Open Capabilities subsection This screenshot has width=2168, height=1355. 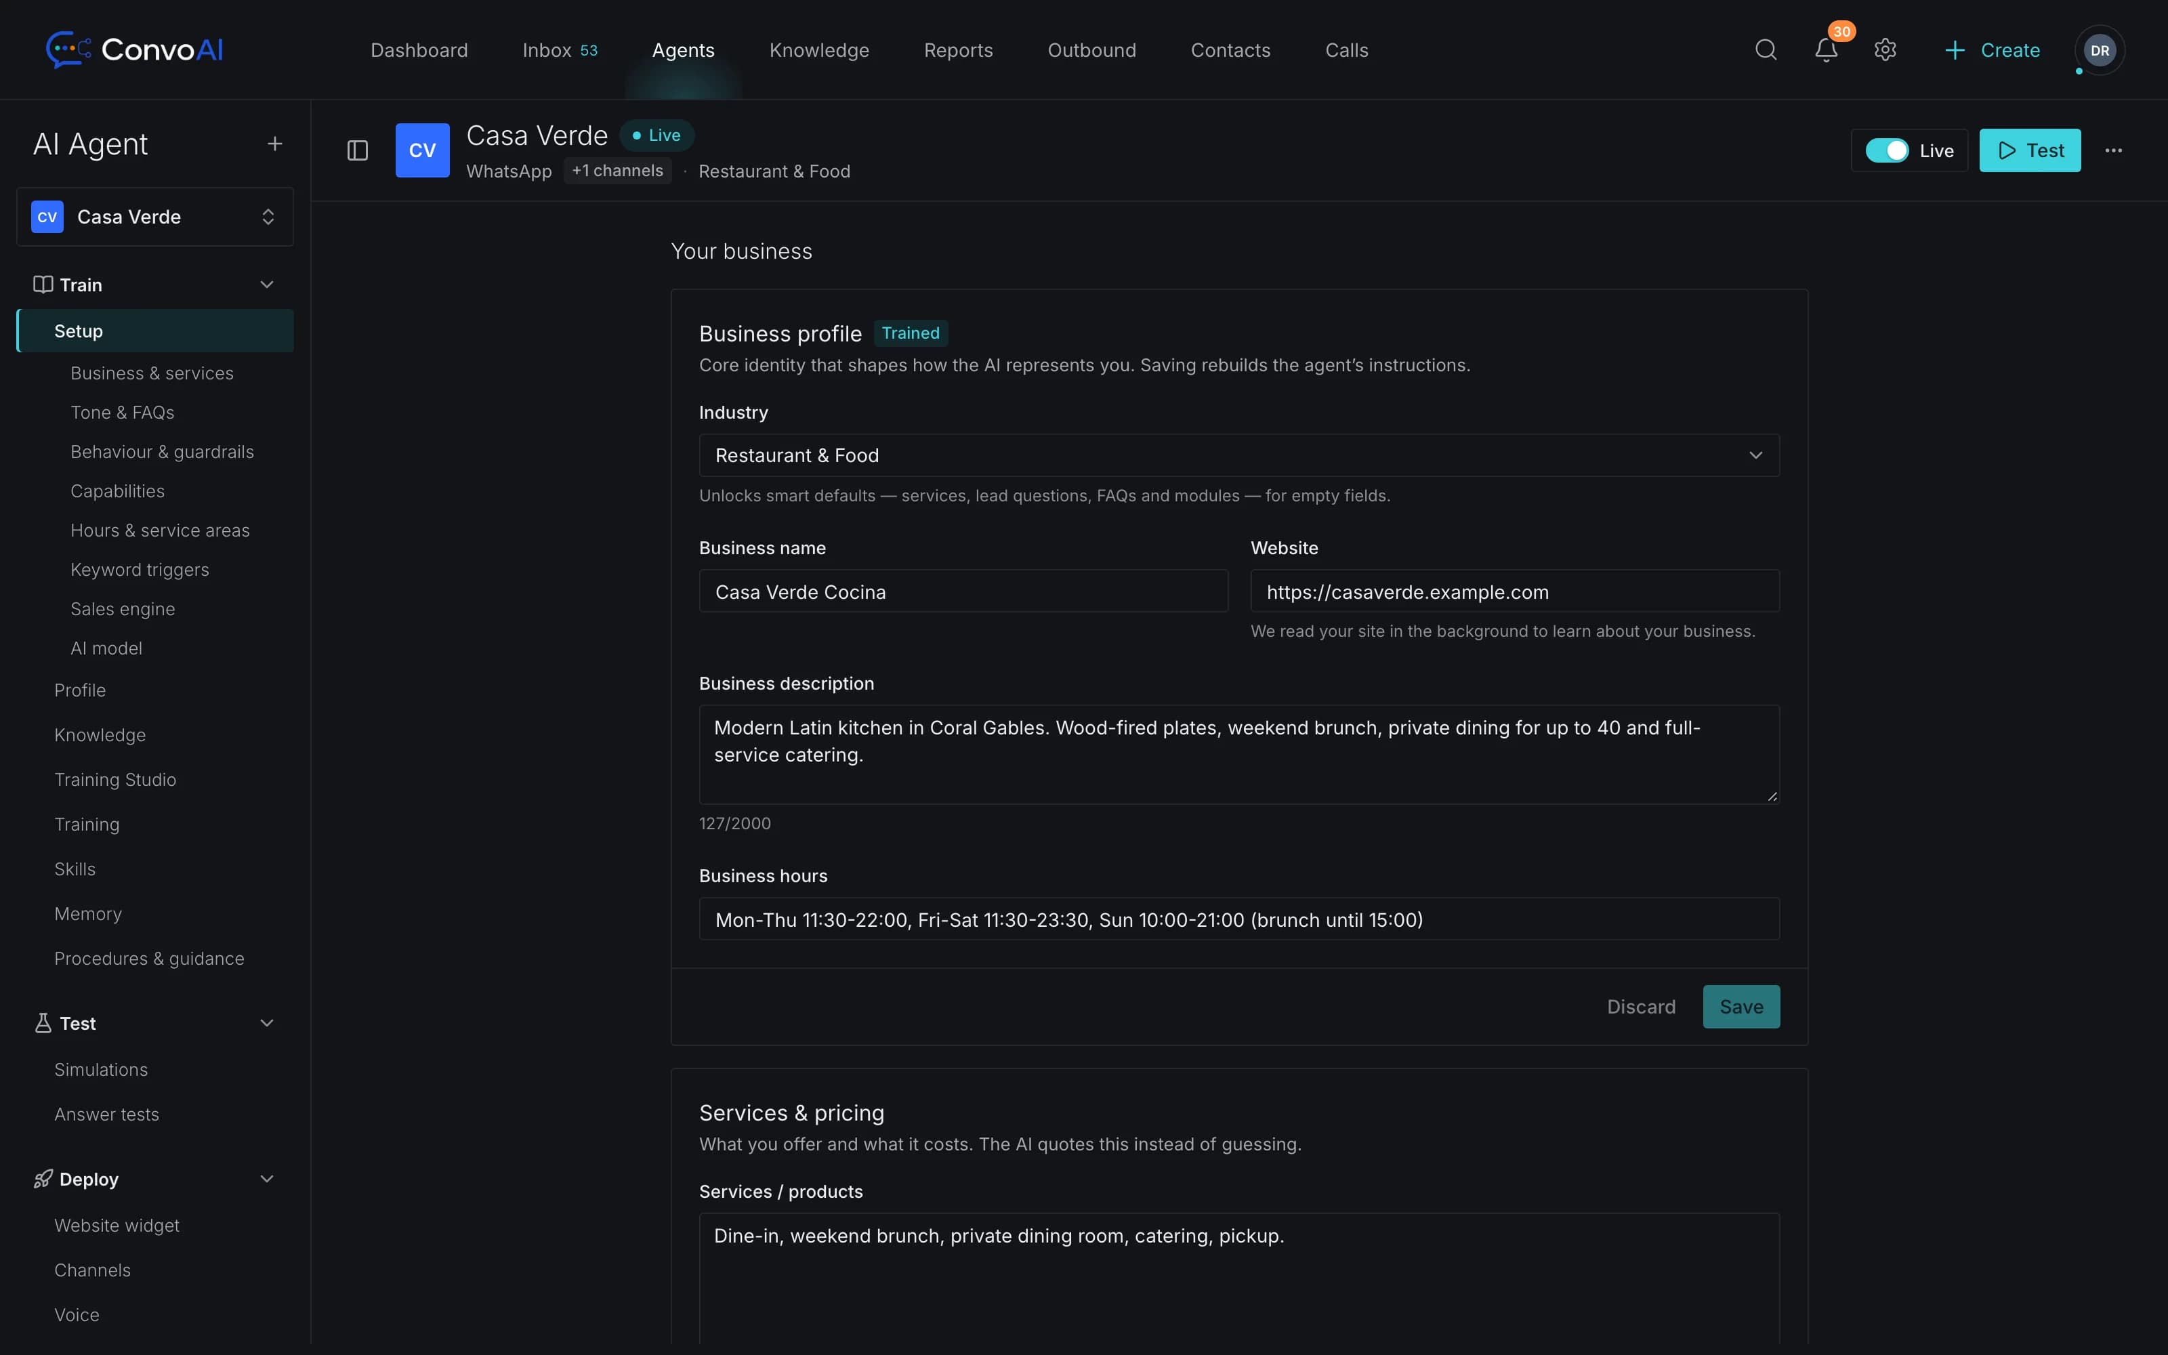click(117, 491)
